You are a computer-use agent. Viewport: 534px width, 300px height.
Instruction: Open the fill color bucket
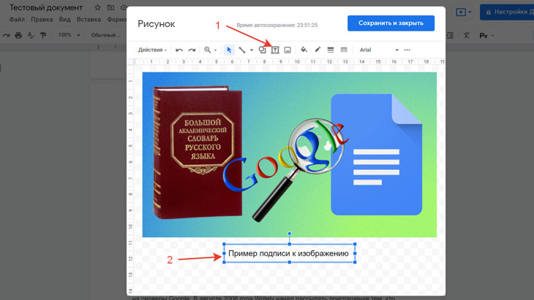[x=304, y=50]
